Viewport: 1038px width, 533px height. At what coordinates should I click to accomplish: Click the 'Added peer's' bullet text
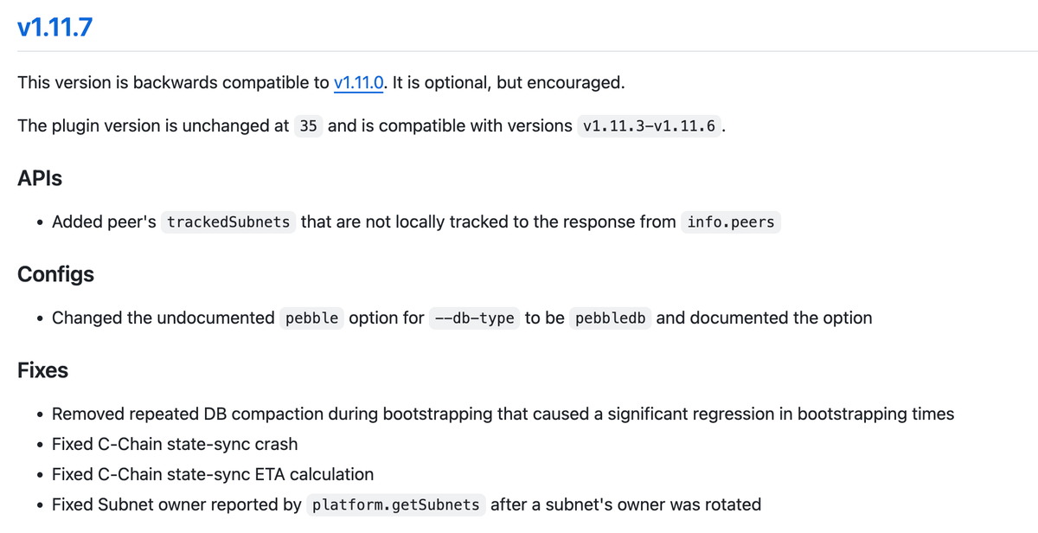tap(104, 222)
